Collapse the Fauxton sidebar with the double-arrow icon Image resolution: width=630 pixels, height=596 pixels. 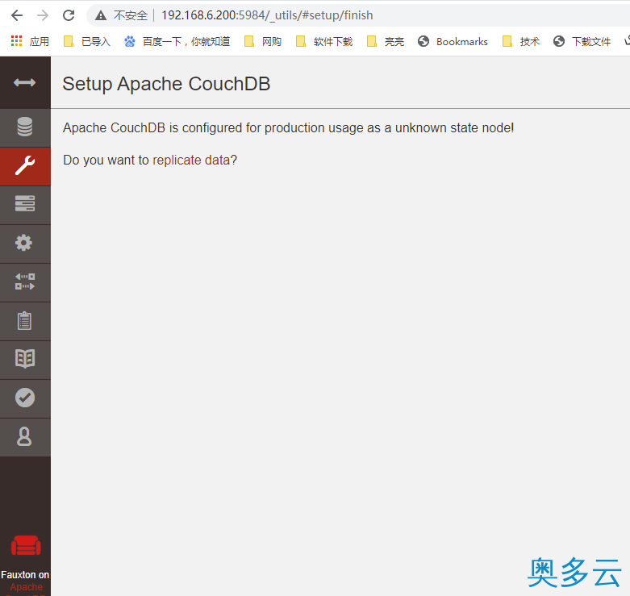click(x=24, y=83)
